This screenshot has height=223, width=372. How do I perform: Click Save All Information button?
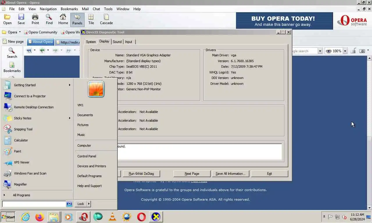(230, 174)
